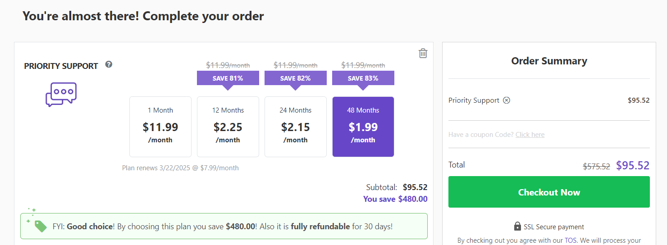Click the green price tag icon
This screenshot has width=667, height=245.
[x=41, y=226]
